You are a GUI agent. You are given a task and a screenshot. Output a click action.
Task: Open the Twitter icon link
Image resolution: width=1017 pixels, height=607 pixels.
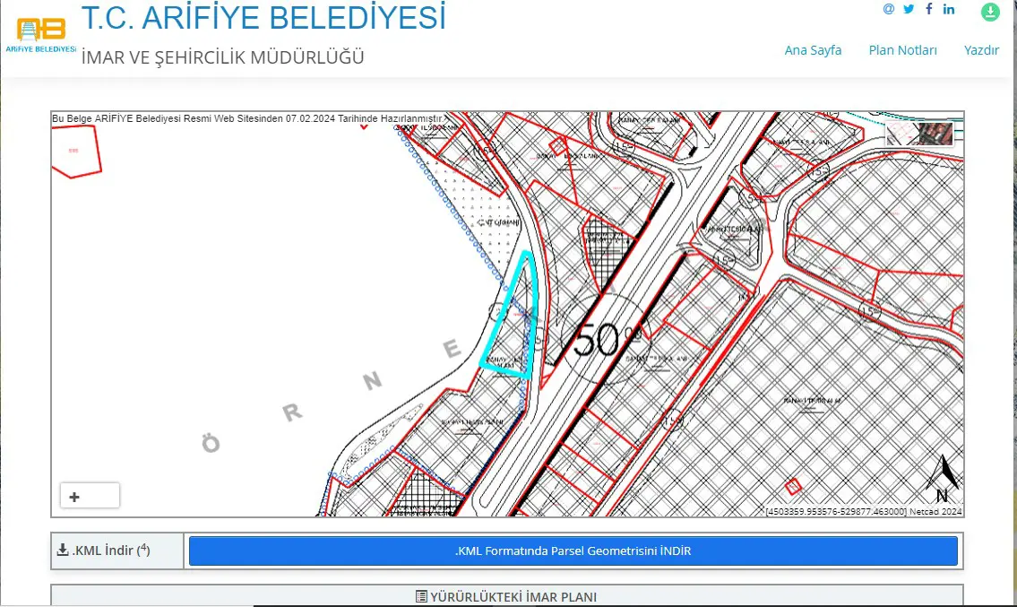click(x=909, y=9)
